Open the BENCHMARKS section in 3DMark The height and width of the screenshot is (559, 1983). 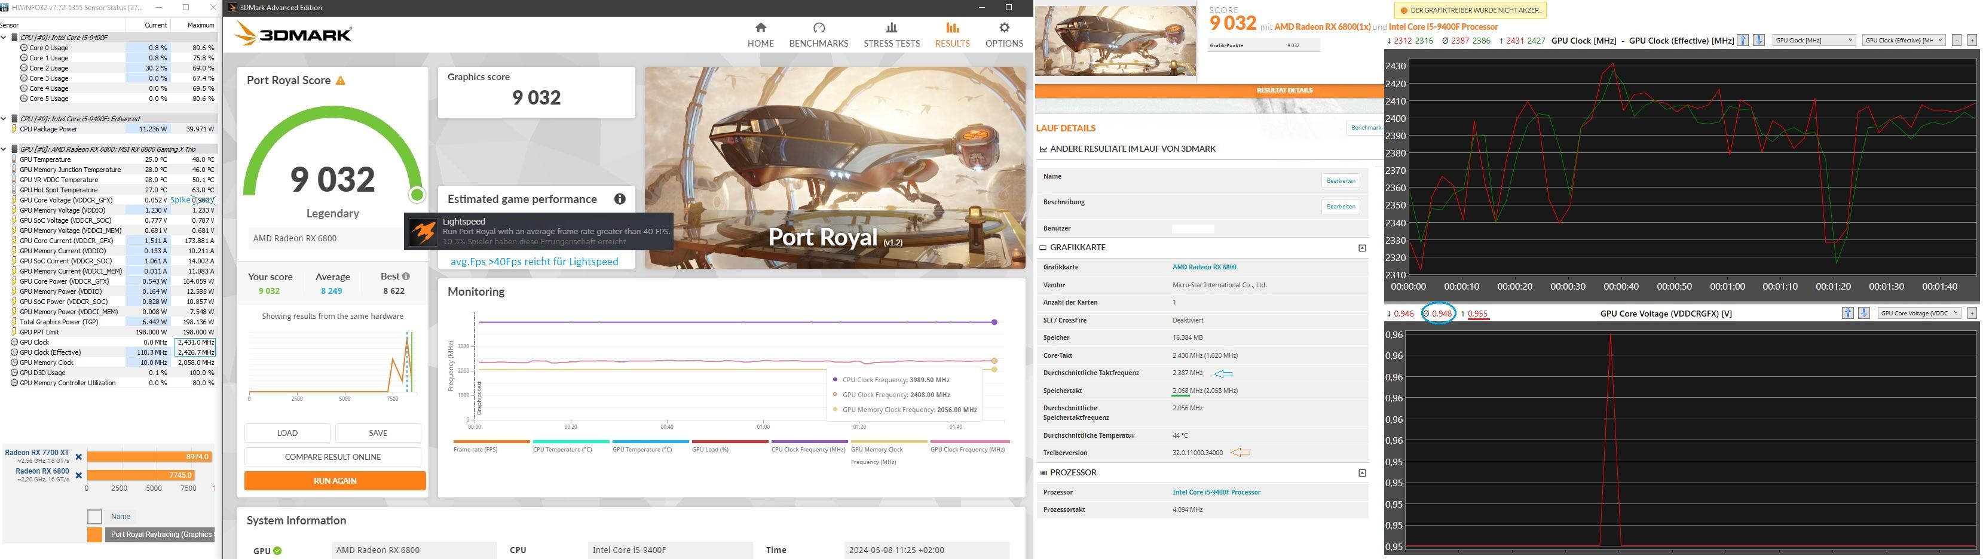(x=818, y=35)
